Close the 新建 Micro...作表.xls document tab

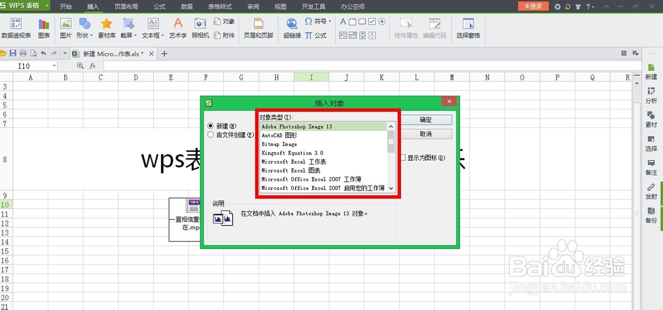[x=151, y=54]
